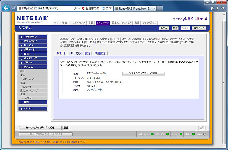The image size is (228, 150).
Task: Click the volume status LED indicator
Action: [x=152, y=134]
